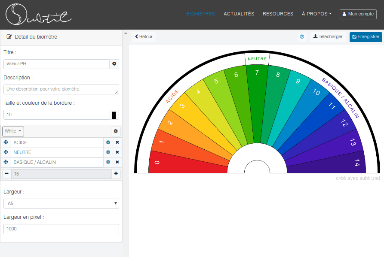
Task: Open settings gear for the ACIDE row
Action: (x=108, y=142)
